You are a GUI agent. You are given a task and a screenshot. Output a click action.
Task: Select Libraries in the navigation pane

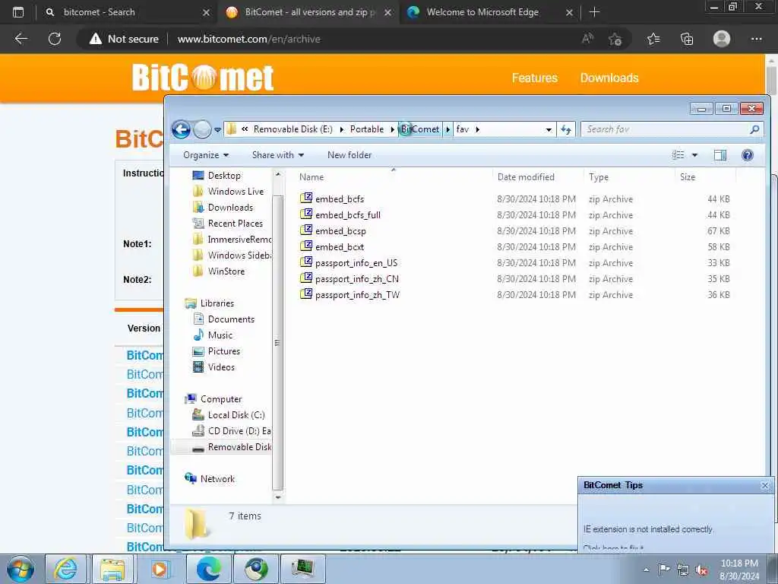click(x=217, y=303)
